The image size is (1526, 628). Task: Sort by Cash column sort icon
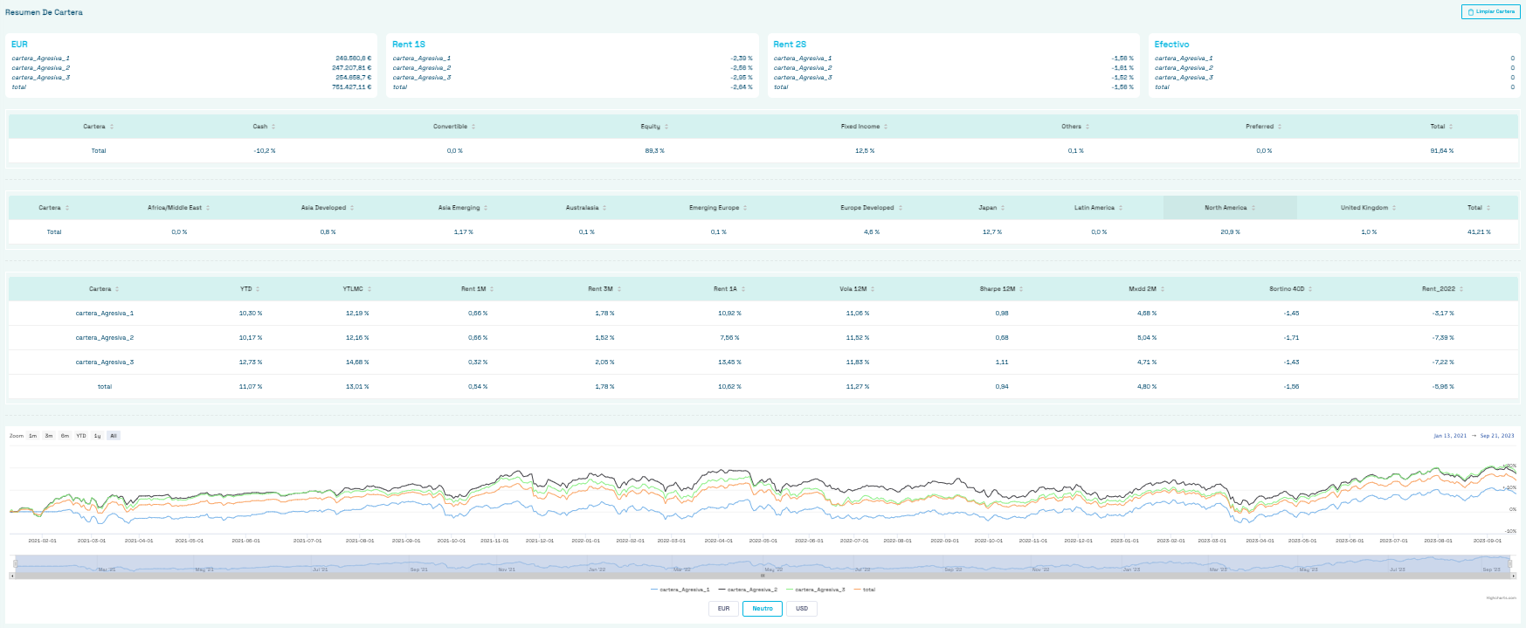[x=273, y=127]
